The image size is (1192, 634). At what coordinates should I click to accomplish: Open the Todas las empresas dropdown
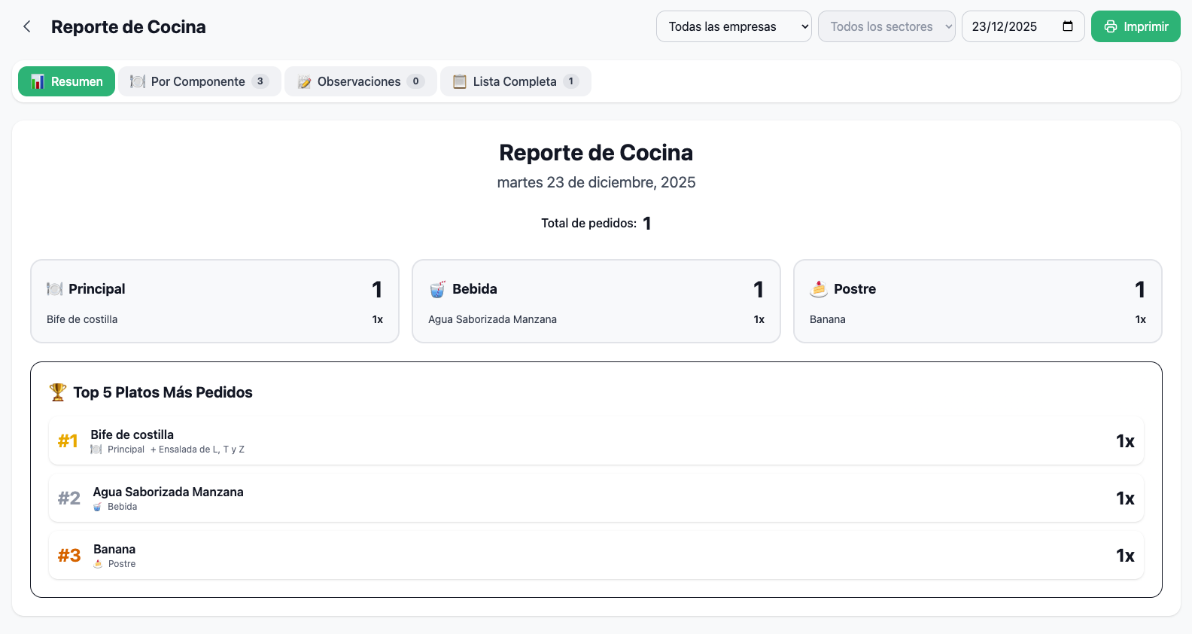coord(734,26)
